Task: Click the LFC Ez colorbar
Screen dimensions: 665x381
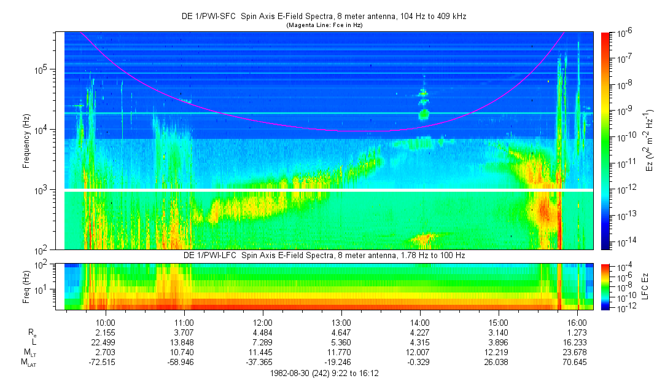Action: pyautogui.click(x=606, y=286)
